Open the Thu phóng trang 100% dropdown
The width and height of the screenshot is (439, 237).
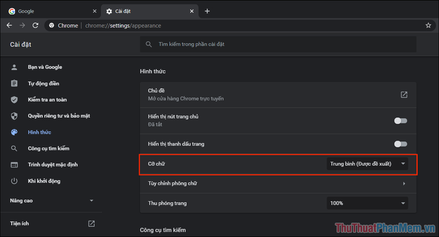click(367, 203)
